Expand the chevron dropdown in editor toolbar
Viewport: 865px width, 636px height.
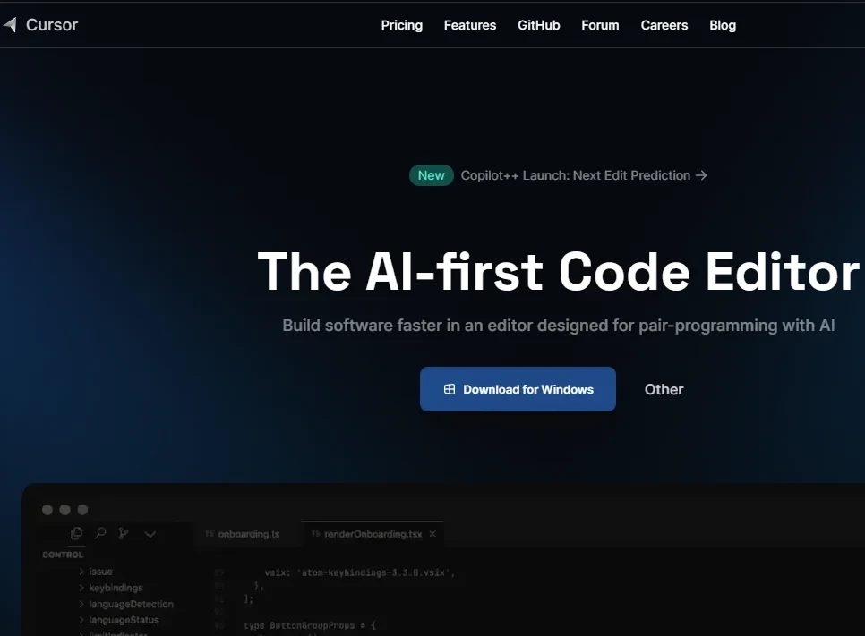150,533
